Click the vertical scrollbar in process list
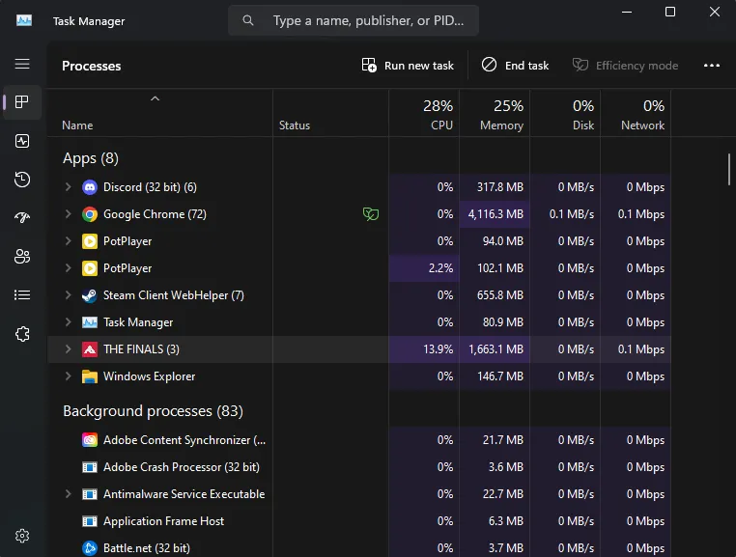This screenshot has height=557, width=736. (729, 169)
